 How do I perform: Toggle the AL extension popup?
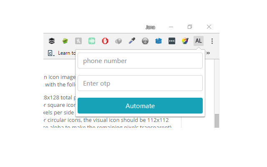click(199, 41)
